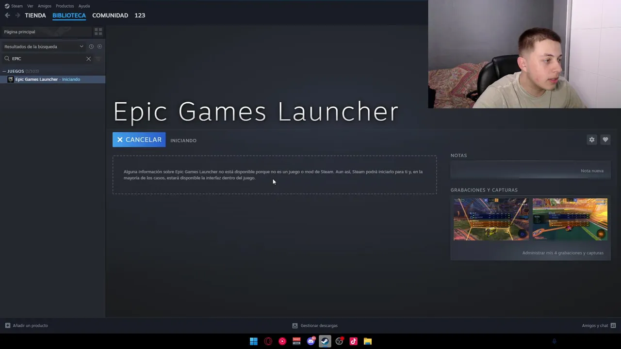
Task: Open Voicemeeter from the taskbar
Action: [296, 341]
